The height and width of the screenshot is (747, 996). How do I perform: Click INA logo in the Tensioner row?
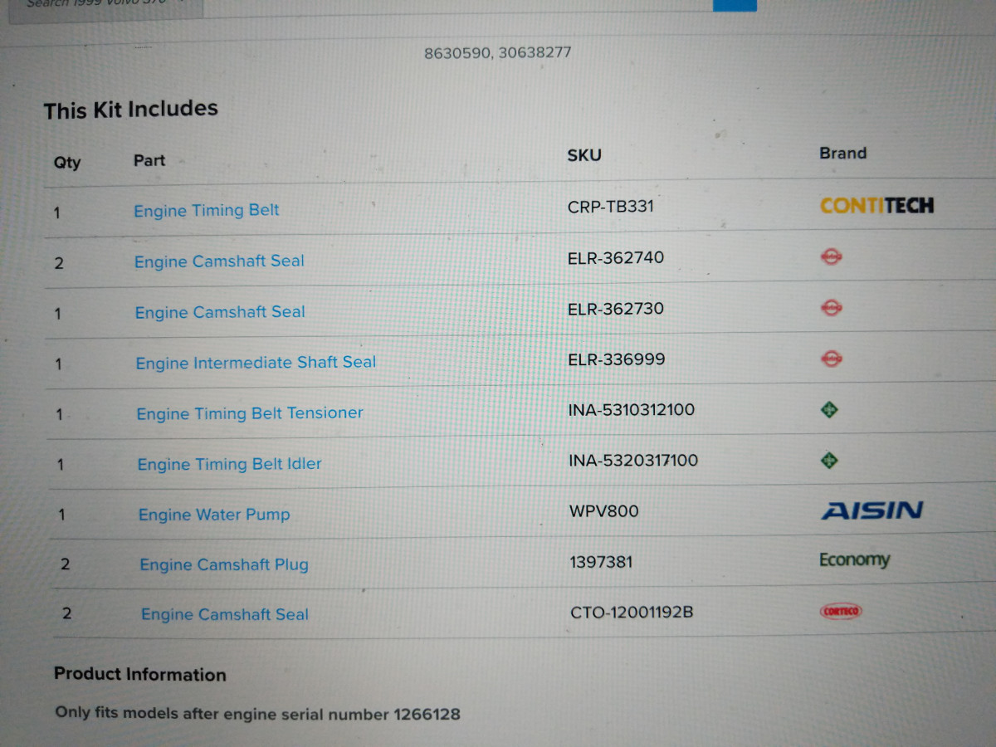point(828,409)
